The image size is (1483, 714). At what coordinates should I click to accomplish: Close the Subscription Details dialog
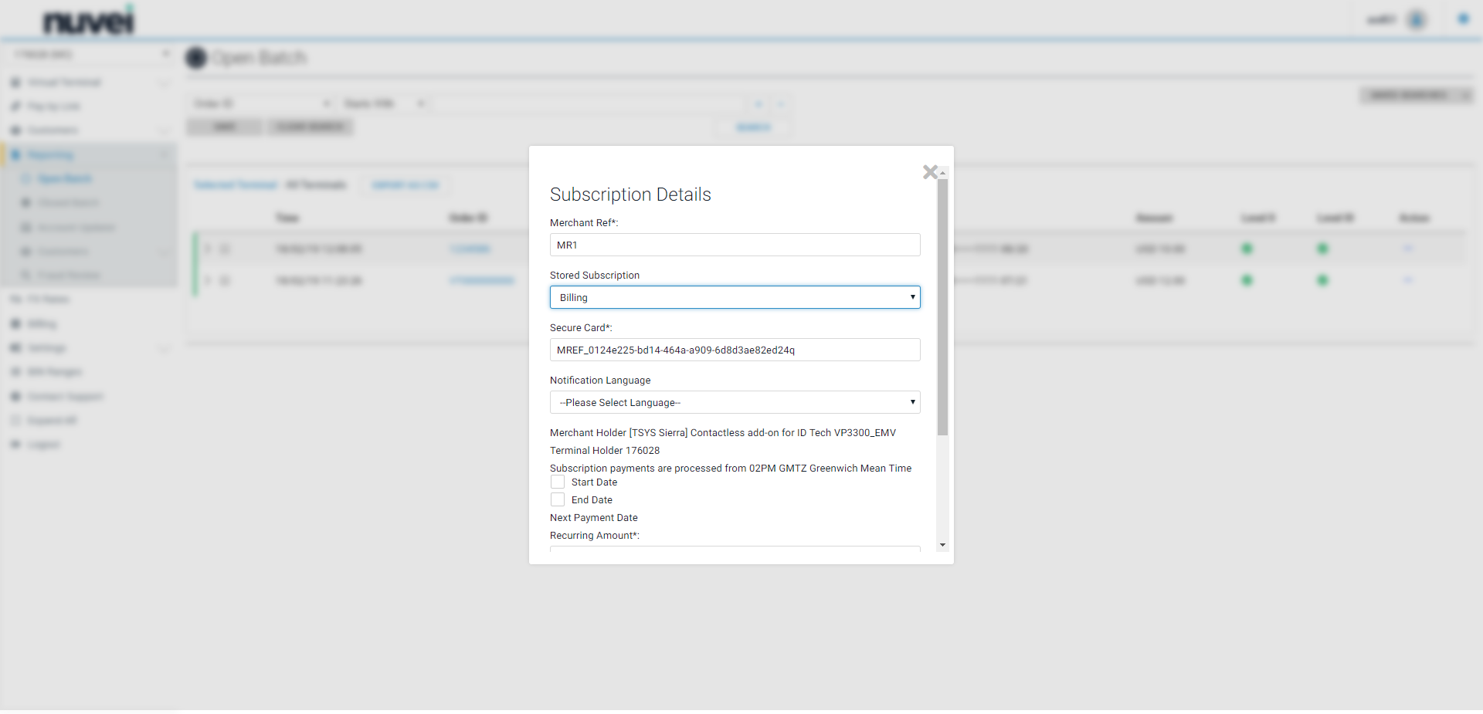click(930, 172)
